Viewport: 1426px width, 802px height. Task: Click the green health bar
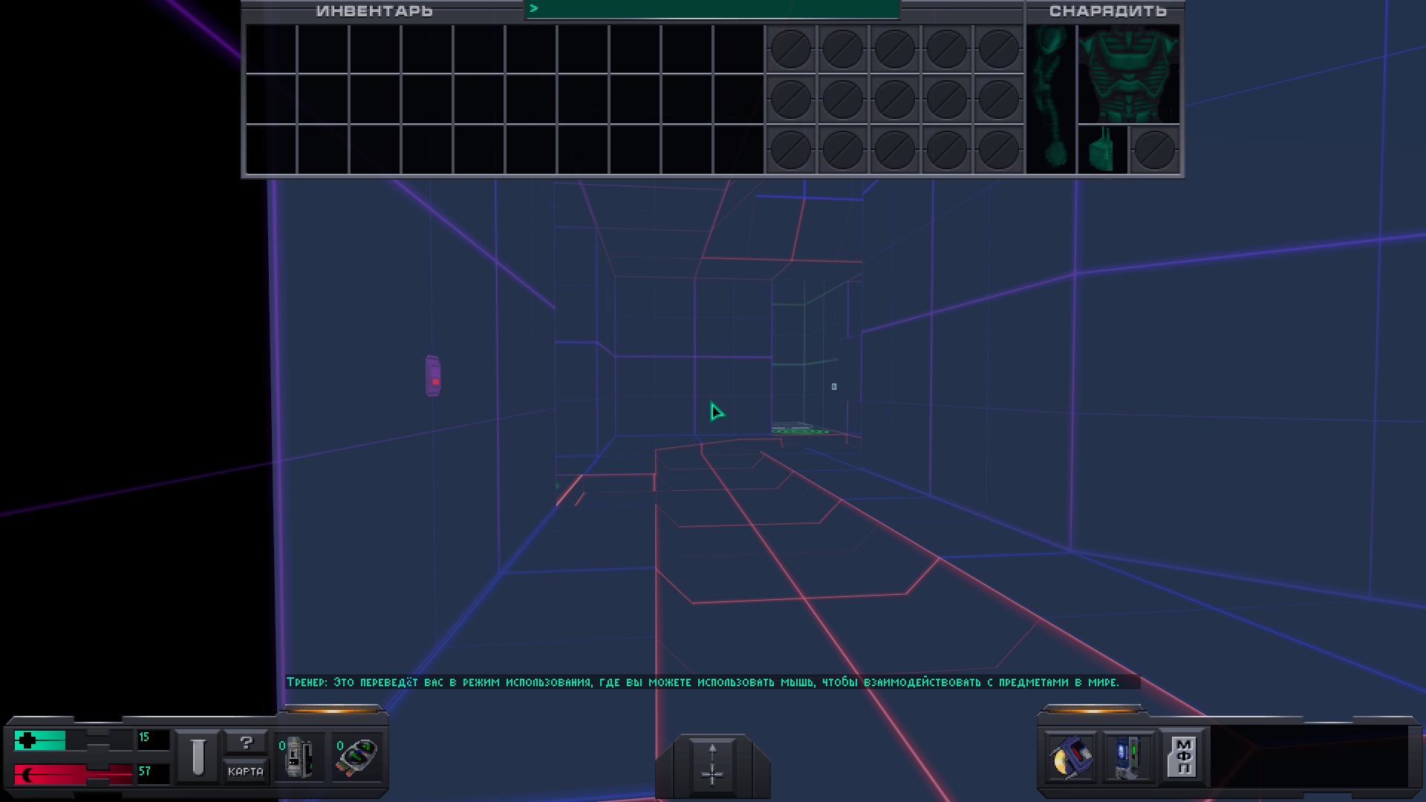39,740
